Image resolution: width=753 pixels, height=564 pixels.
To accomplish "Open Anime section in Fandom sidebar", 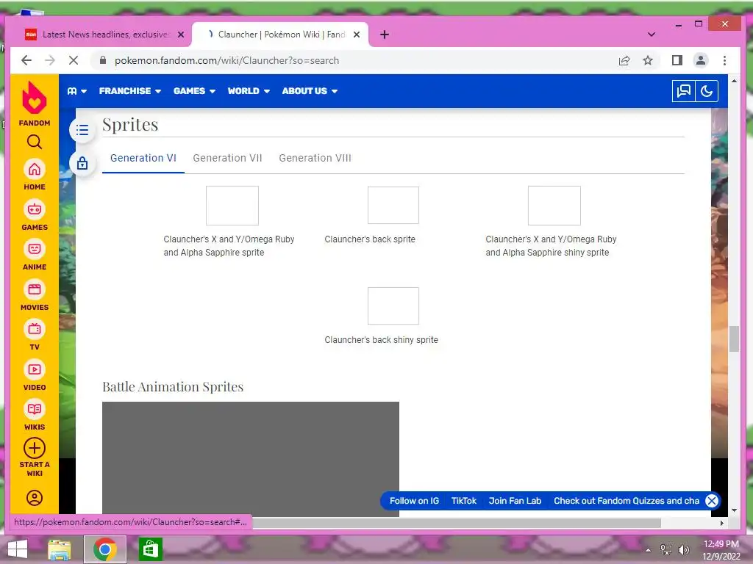I will tap(34, 255).
